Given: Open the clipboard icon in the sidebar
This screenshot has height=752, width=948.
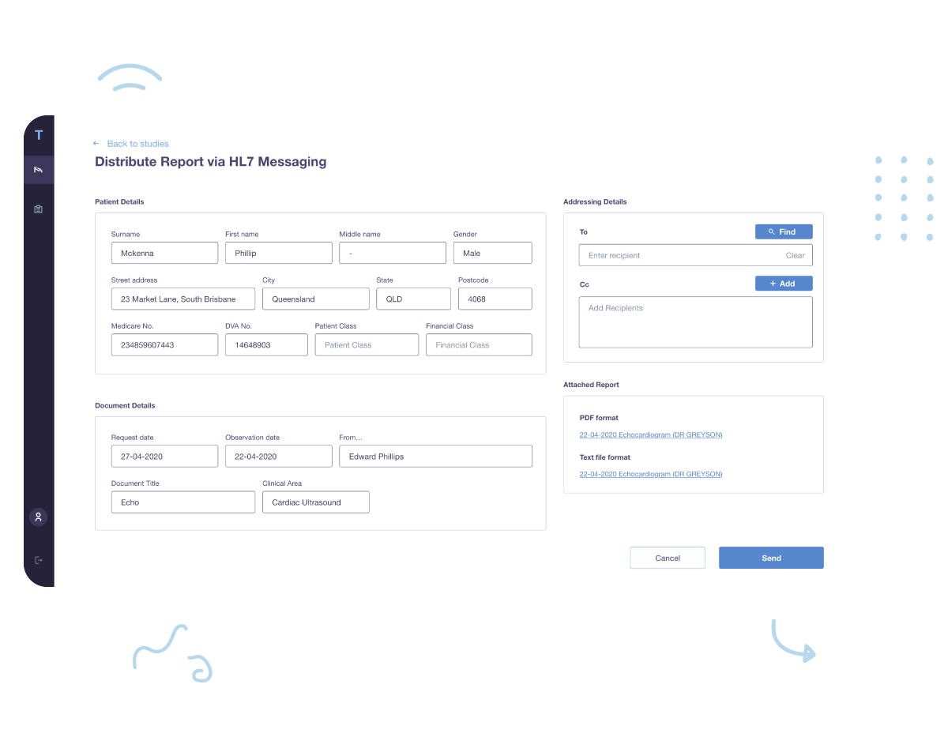Looking at the screenshot, I should click(x=39, y=209).
